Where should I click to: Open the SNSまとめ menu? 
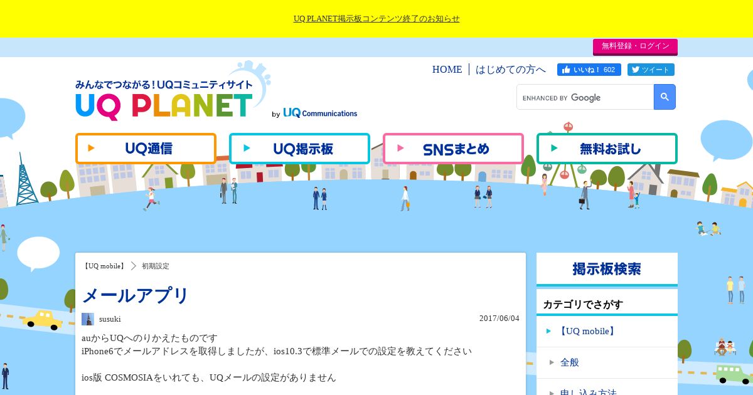click(453, 149)
